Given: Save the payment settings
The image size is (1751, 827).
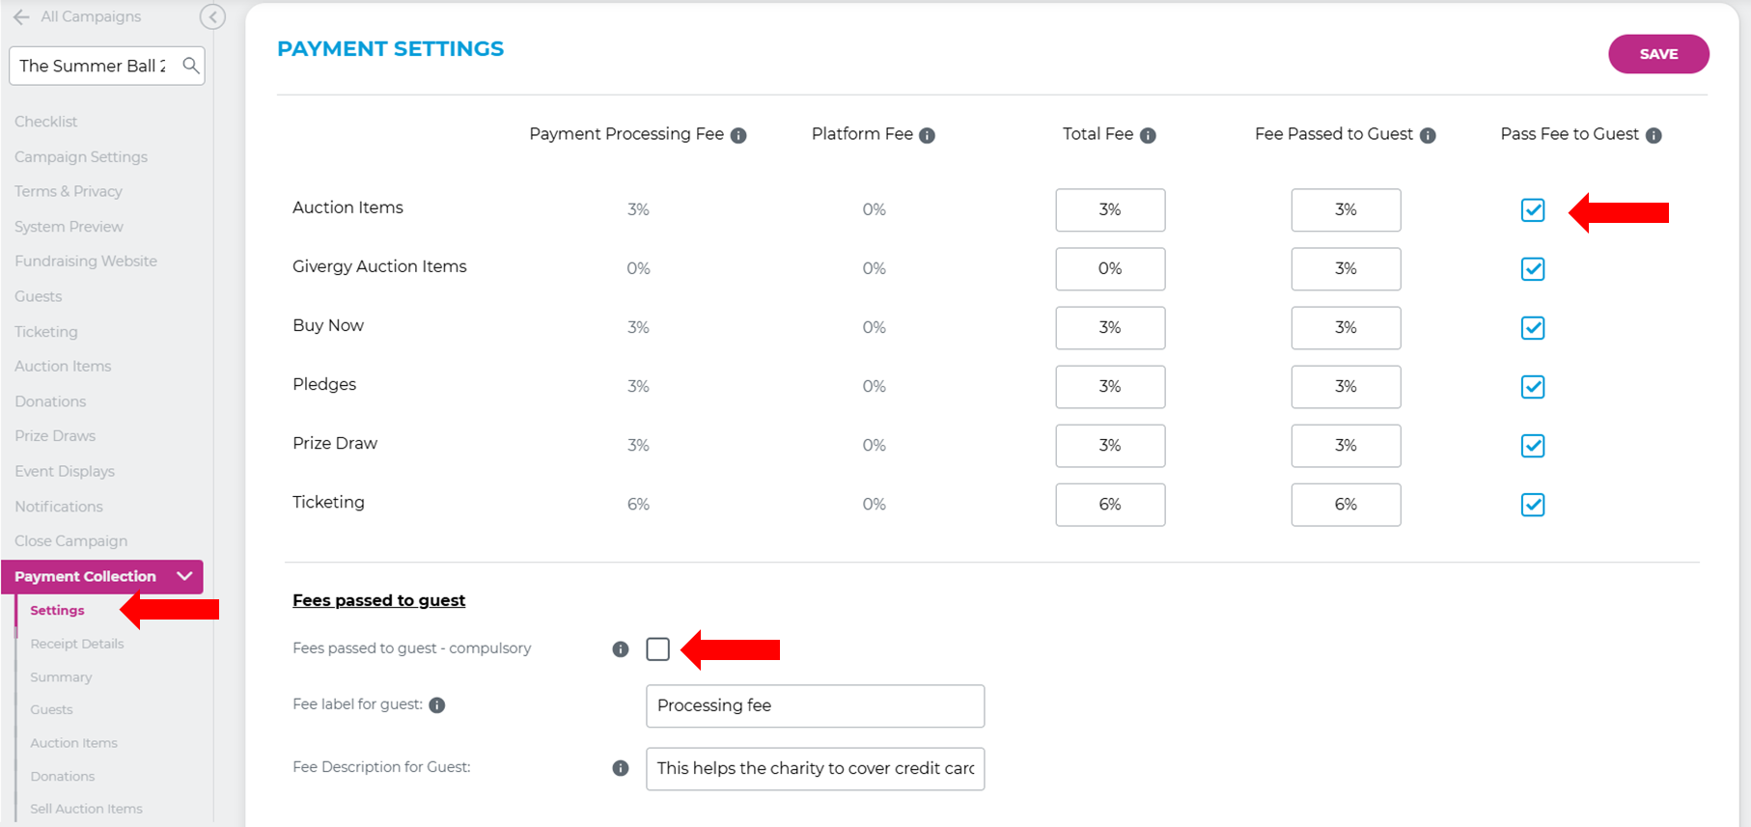Looking at the screenshot, I should tap(1657, 54).
